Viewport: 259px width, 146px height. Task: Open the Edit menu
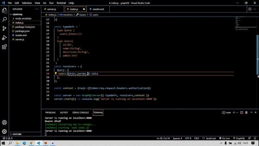17,3
